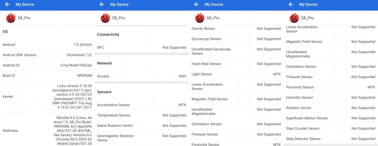Screen dimensions: 378x146
Task: Tap AnTuTu flame logo on the Gravity Sensor screen
Action: point(200,18)
